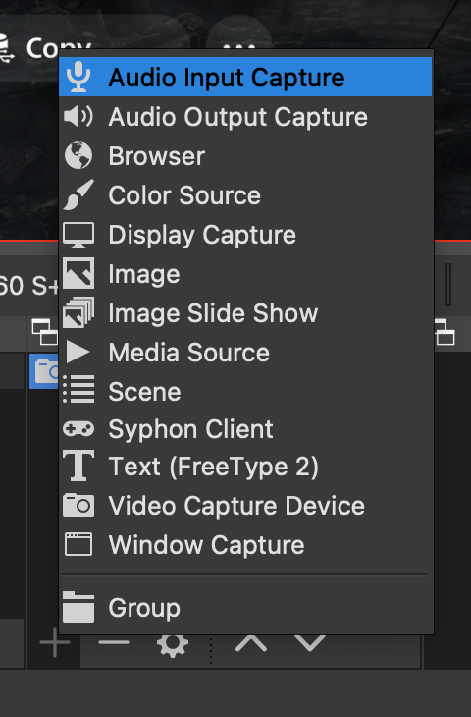The height and width of the screenshot is (717, 471).
Task: Click the speaker icon for Audio Output Capture
Action: pos(78,116)
